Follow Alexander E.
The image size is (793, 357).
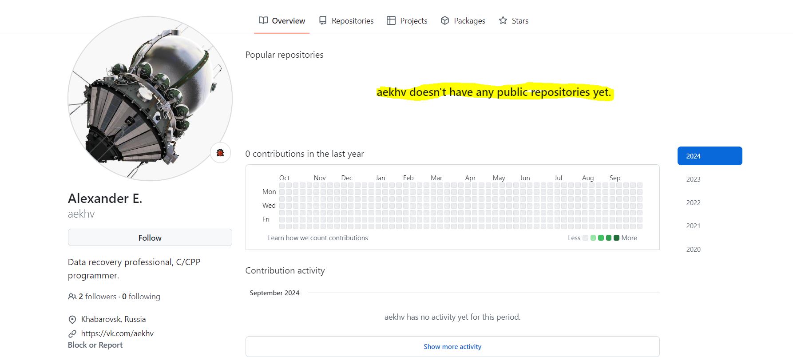coord(150,238)
